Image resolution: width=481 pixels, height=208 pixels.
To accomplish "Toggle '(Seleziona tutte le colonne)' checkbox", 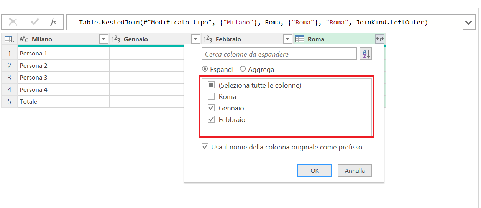I will [211, 85].
